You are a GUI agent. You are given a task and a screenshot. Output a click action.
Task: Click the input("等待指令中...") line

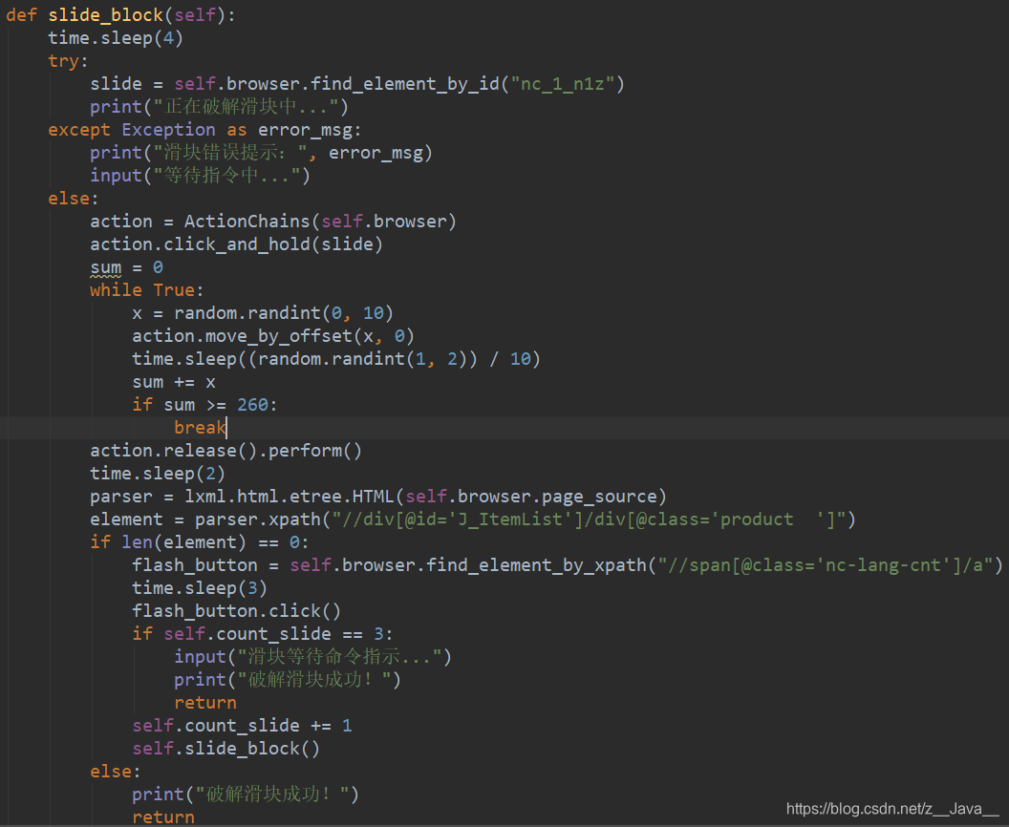200,176
